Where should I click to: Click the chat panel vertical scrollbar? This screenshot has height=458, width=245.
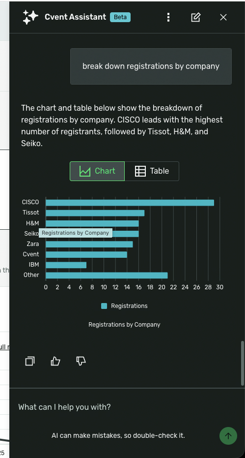[x=243, y=364]
